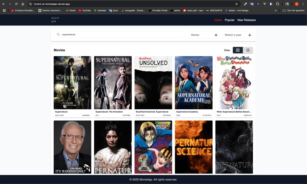Click the browser forward arrow
The height and width of the screenshot is (184, 307).
[10, 4]
